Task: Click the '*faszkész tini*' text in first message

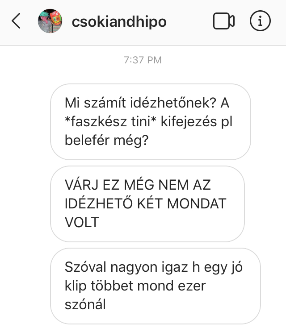Action: click(111, 122)
